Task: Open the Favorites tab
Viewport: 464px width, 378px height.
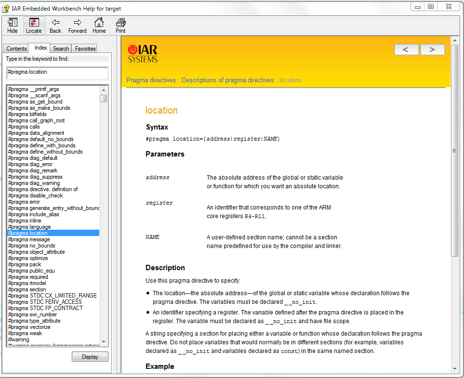Action: pos(85,49)
